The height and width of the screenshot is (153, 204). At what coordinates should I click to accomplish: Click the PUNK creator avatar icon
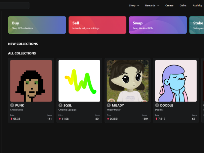click(x=12, y=105)
